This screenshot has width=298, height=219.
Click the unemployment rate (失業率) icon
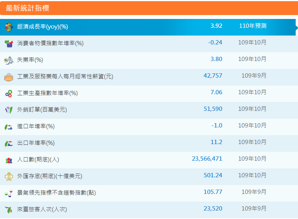pyautogui.click(x=8, y=60)
